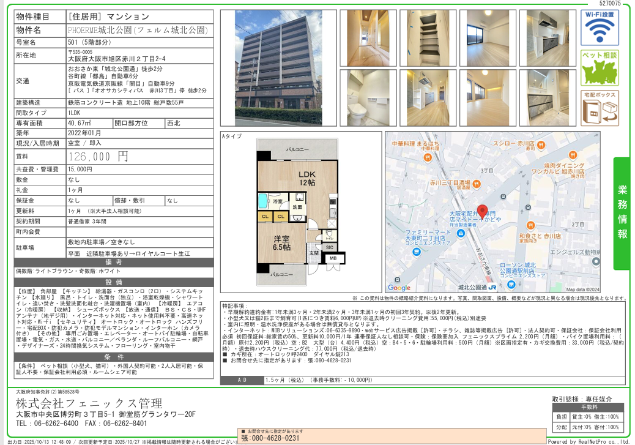
Task: Click the red location pin on map
Action: click(482, 211)
